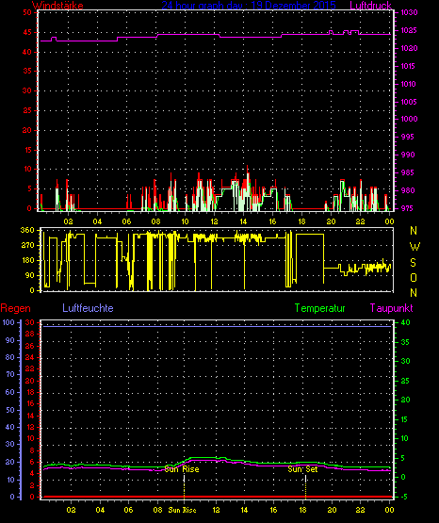Click the Luftdruck axis title
This screenshot has width=439, height=523.
point(370,6)
